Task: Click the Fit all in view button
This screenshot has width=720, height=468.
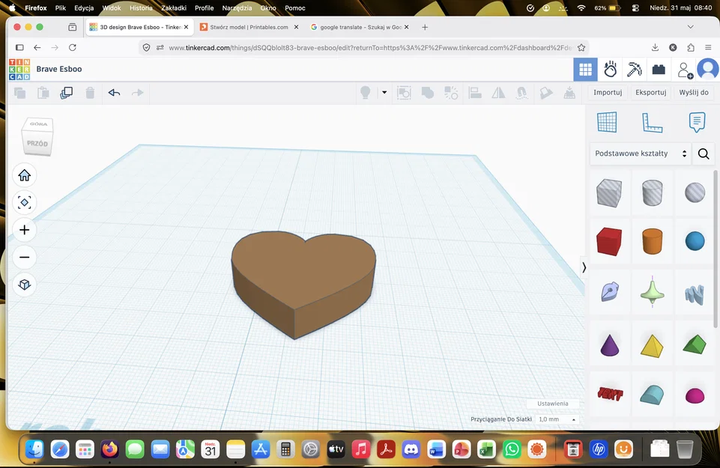Action: point(24,202)
